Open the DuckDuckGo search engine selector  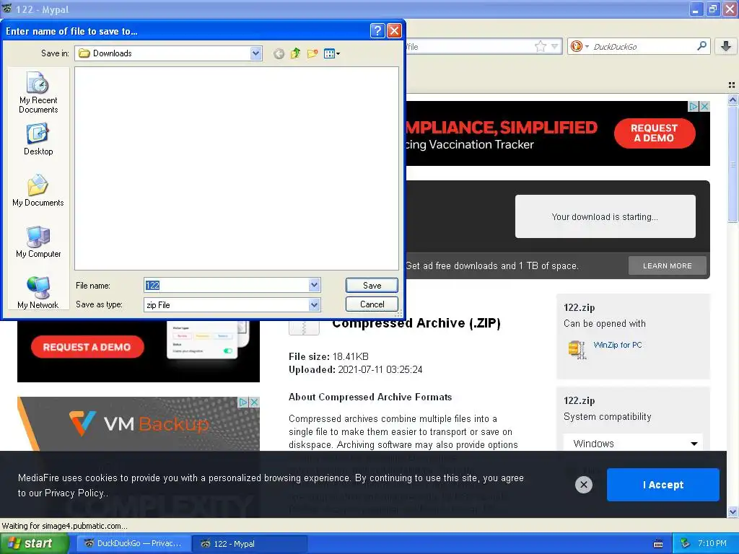point(580,46)
